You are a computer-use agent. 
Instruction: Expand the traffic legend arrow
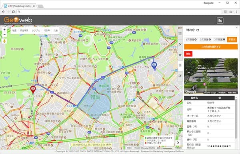(x=178, y=143)
